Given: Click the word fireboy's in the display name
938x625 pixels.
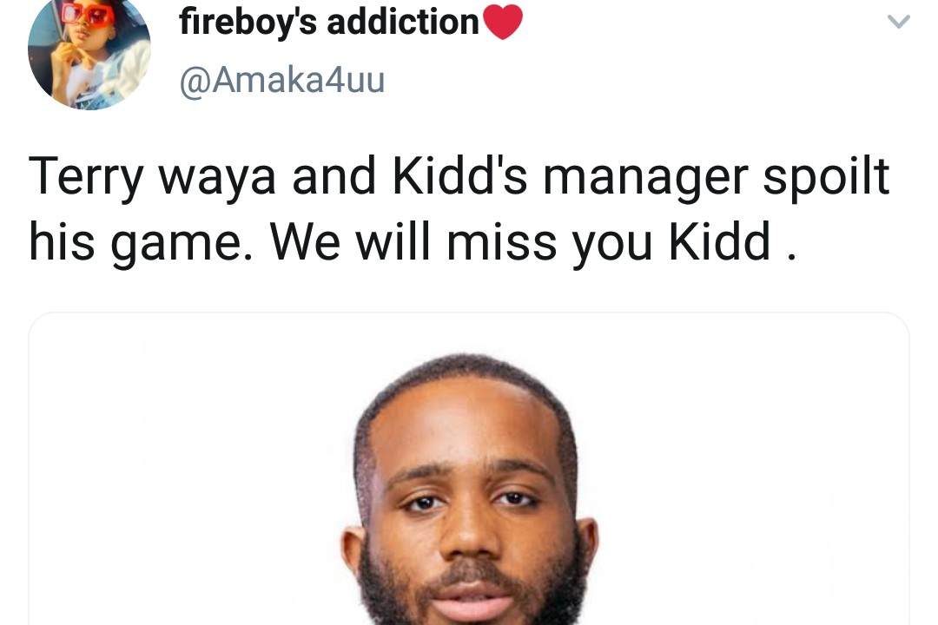Looking at the screenshot, I should [248, 23].
